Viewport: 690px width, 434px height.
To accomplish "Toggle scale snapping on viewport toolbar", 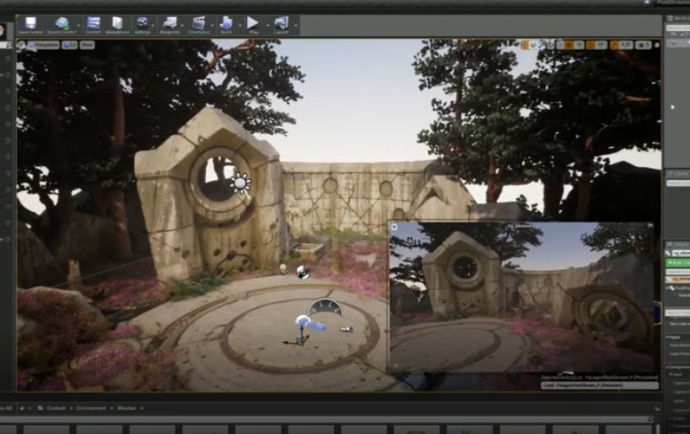I will [615, 45].
